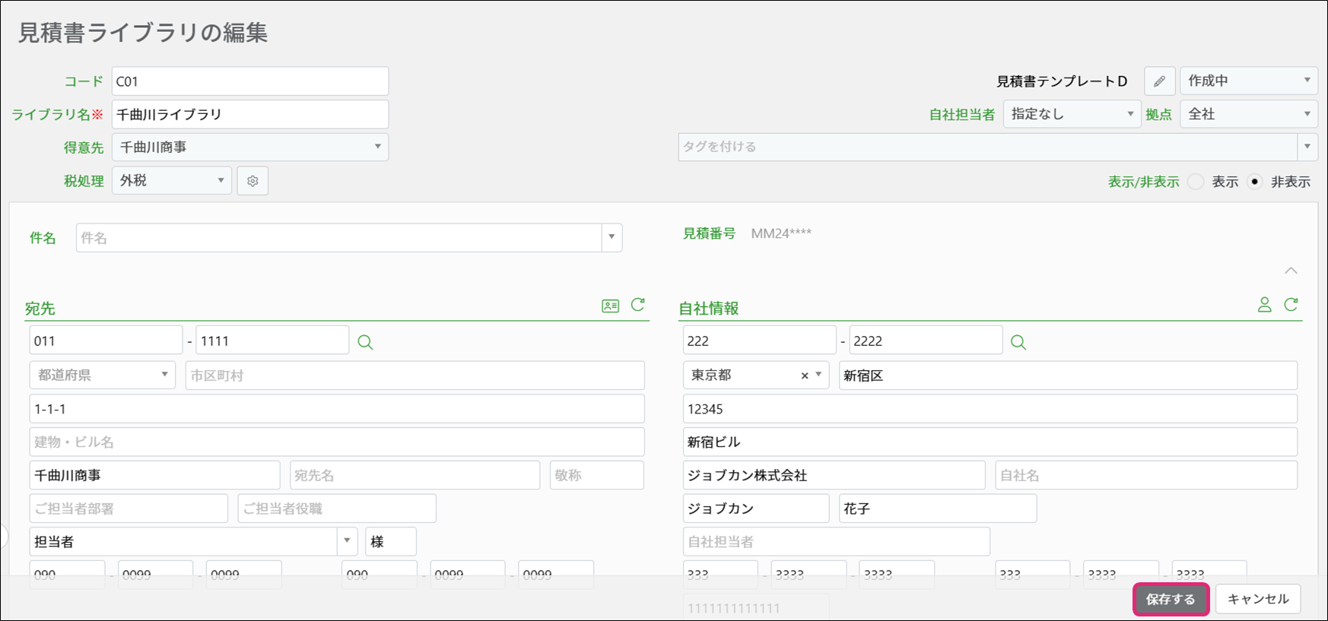Collapse the section with the chevron-up arrow
The image size is (1328, 621).
coord(1291,271)
